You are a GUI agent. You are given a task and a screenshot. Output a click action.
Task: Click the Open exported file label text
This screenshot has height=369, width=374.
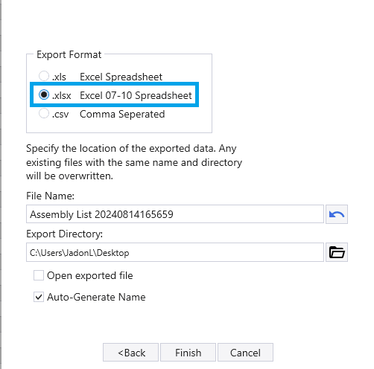(90, 275)
